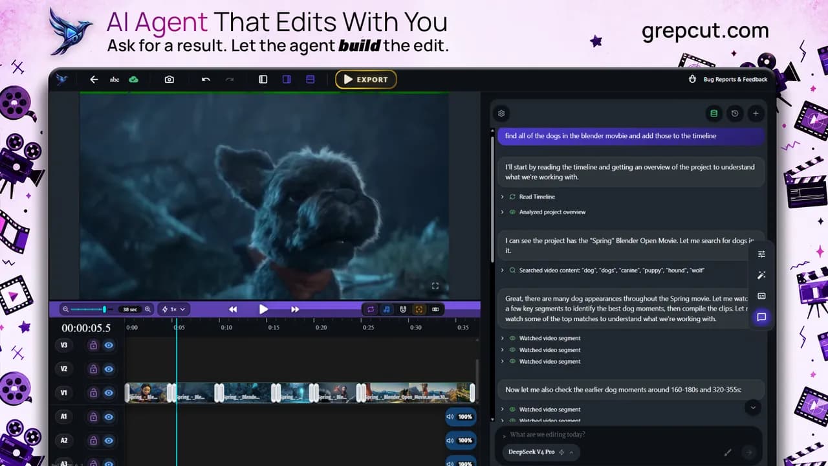Open the chat agent side tab
The width and height of the screenshot is (828, 466).
[761, 317]
